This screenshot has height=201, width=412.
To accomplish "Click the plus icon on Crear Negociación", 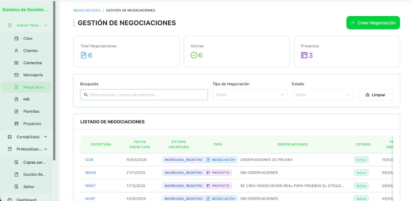I will click(x=353, y=23).
